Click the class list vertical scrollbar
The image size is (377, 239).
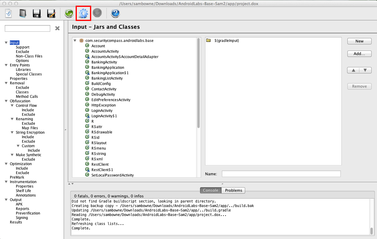[x=198, y=84]
